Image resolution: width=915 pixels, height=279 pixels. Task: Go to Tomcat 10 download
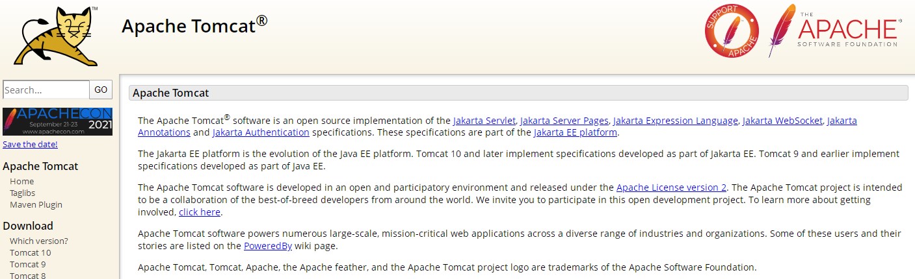click(x=30, y=253)
